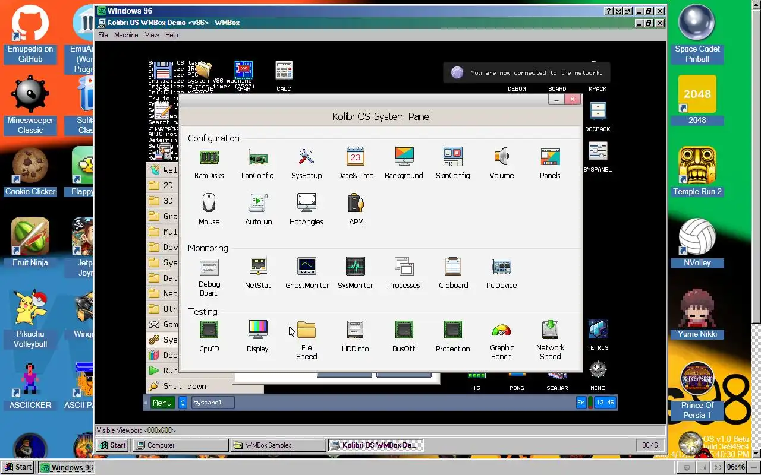Switch to Computer taskbar item
The width and height of the screenshot is (761, 475).
click(180, 445)
